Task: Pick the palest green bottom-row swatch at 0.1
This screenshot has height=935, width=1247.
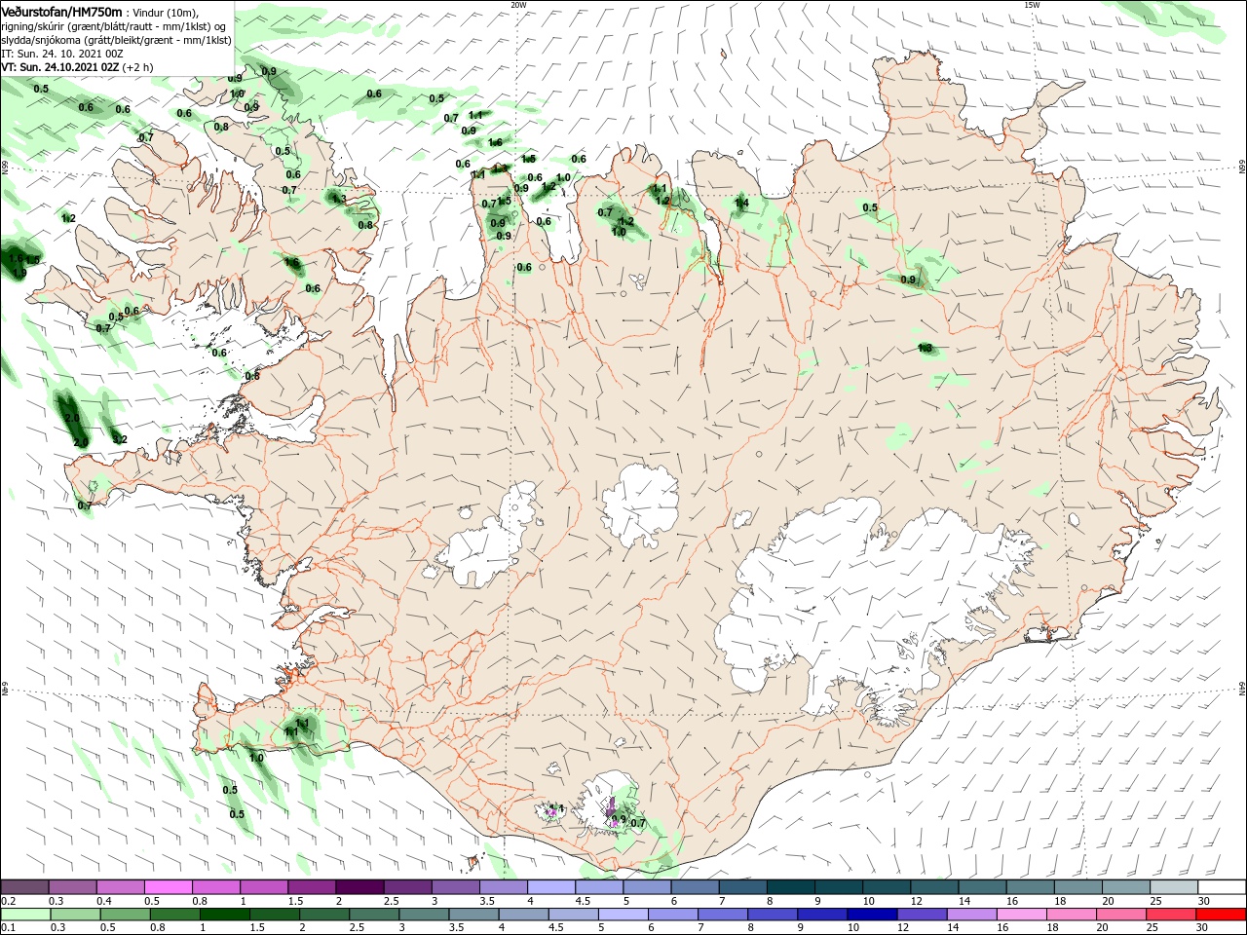Action: [25, 915]
